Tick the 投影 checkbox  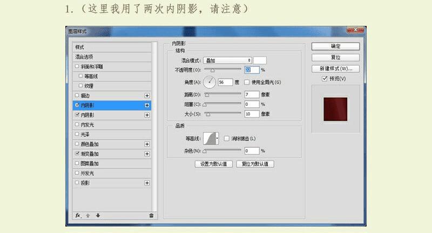tap(77, 183)
